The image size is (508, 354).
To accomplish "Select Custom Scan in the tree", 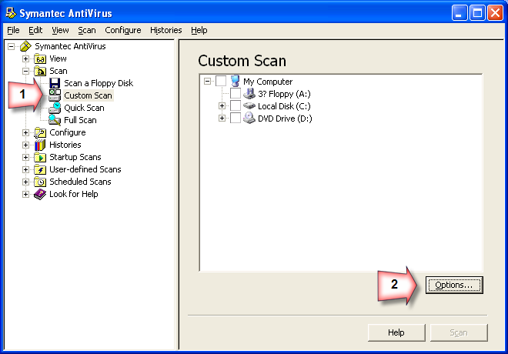I will click(88, 95).
